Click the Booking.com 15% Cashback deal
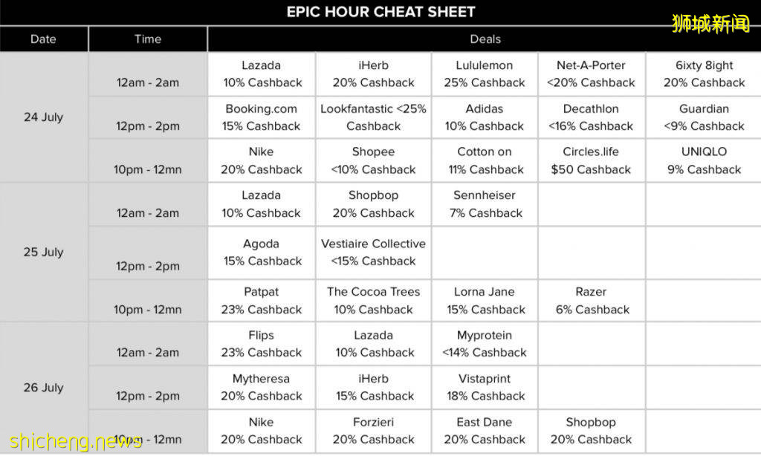Screen dimensions: 761x456 [x=262, y=117]
